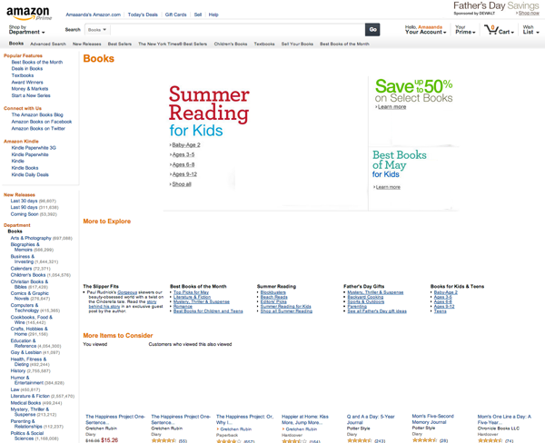
Task: Click the Go search button
Action: click(x=372, y=30)
